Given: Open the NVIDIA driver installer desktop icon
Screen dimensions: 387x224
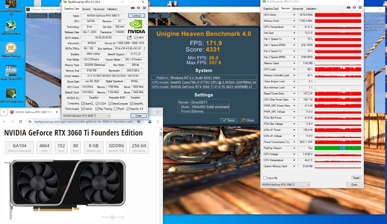Looking at the screenshot, I should 11,95.
